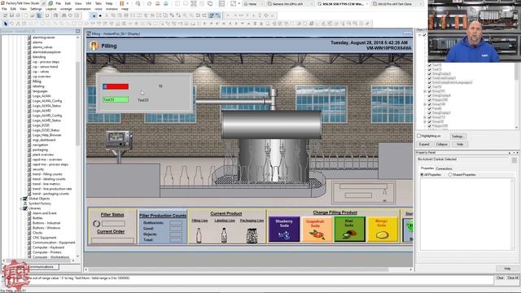Open the VMware VM menu
This screenshot has width=521, height=293.
89,3
